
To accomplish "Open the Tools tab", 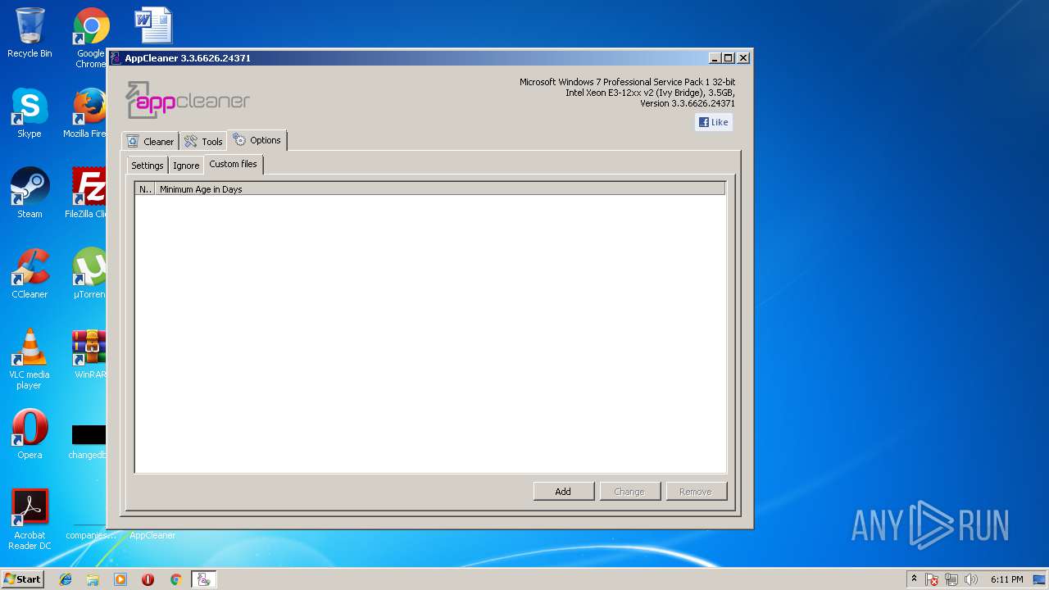I will pyautogui.click(x=203, y=141).
